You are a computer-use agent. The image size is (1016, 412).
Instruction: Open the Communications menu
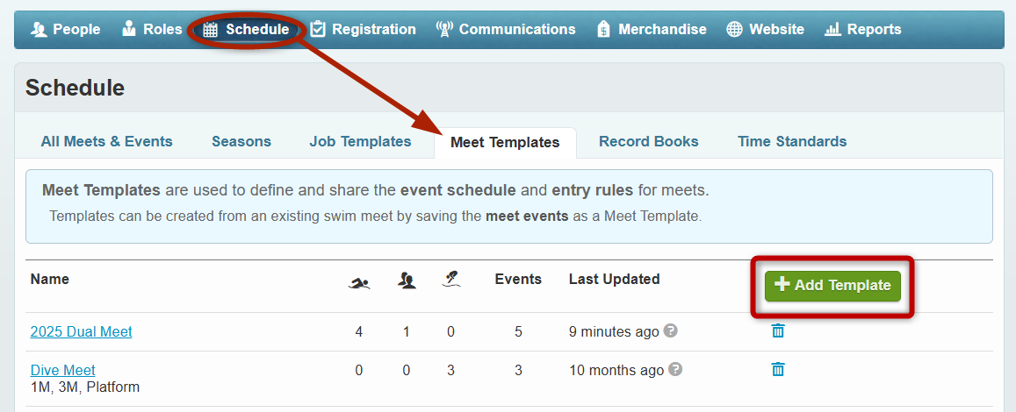[506, 29]
